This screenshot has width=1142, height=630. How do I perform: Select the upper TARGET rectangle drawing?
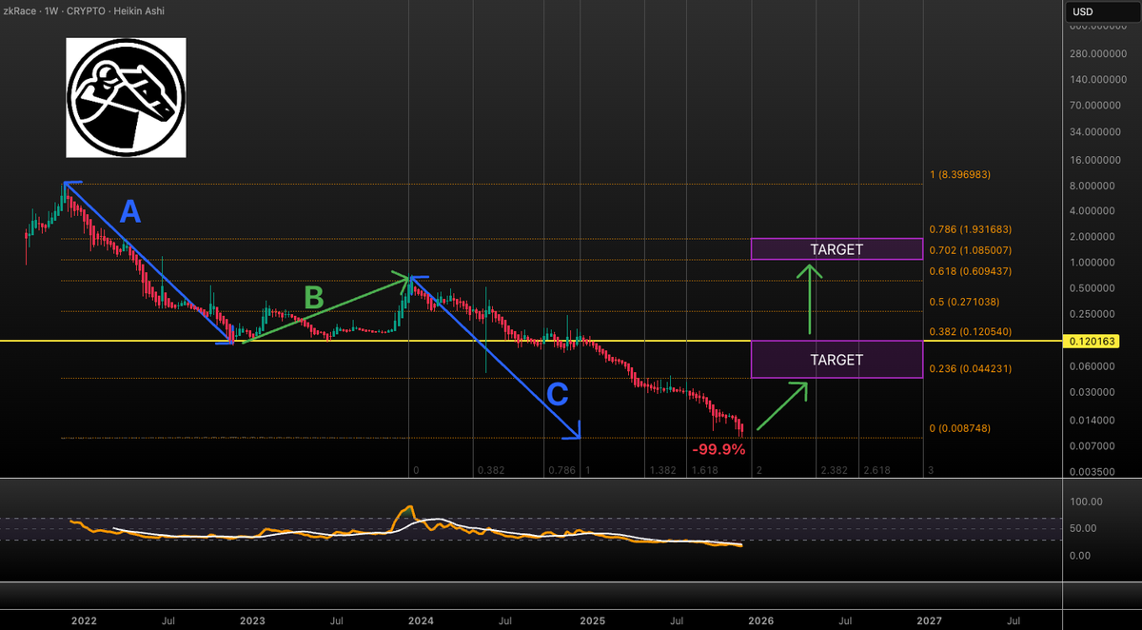point(837,248)
